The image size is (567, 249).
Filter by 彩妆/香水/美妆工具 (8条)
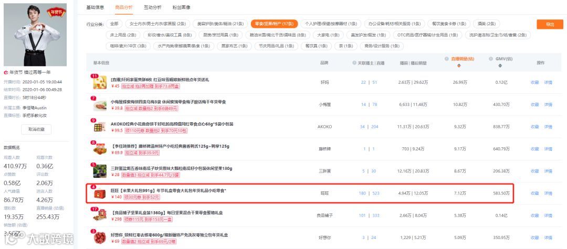point(170,35)
